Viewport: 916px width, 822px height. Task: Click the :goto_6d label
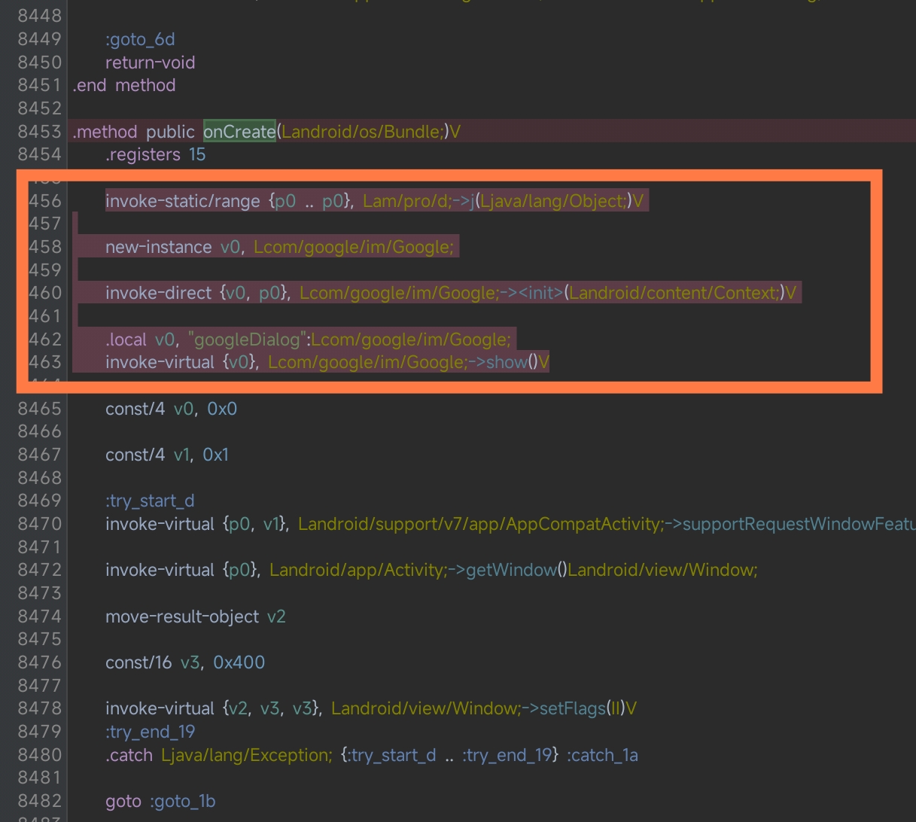140,39
